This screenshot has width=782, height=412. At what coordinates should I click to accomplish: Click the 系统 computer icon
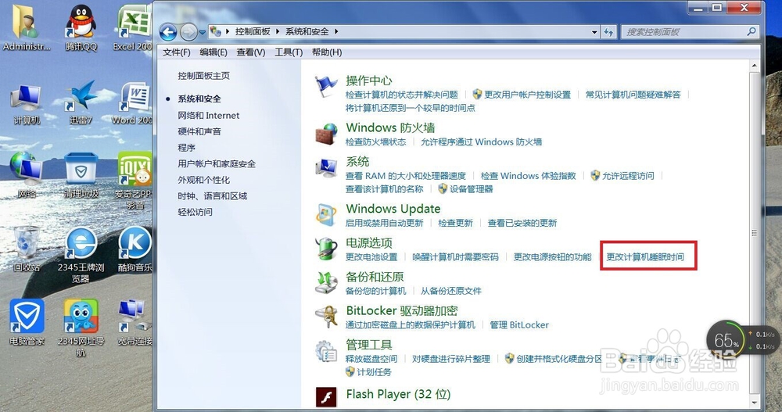coord(327,167)
